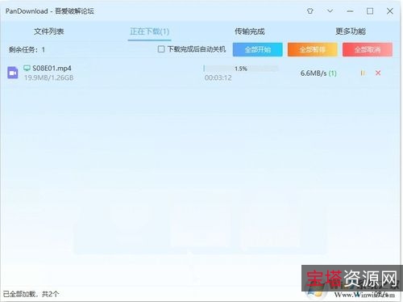The width and height of the screenshot is (403, 302).
Task: Enable 下载完成后自动关机 checkbox
Action: point(161,49)
